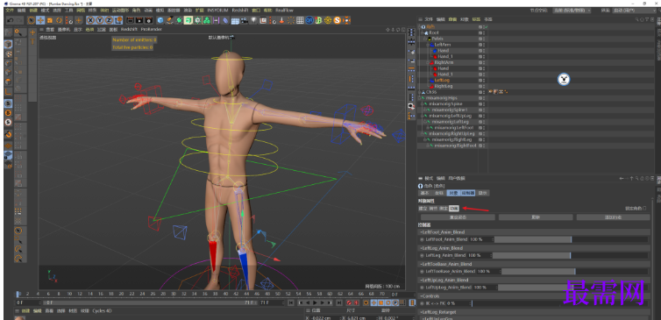This screenshot has width=661, height=320.
Task: Click the last button under the sub-tabs
Action: pos(613,217)
